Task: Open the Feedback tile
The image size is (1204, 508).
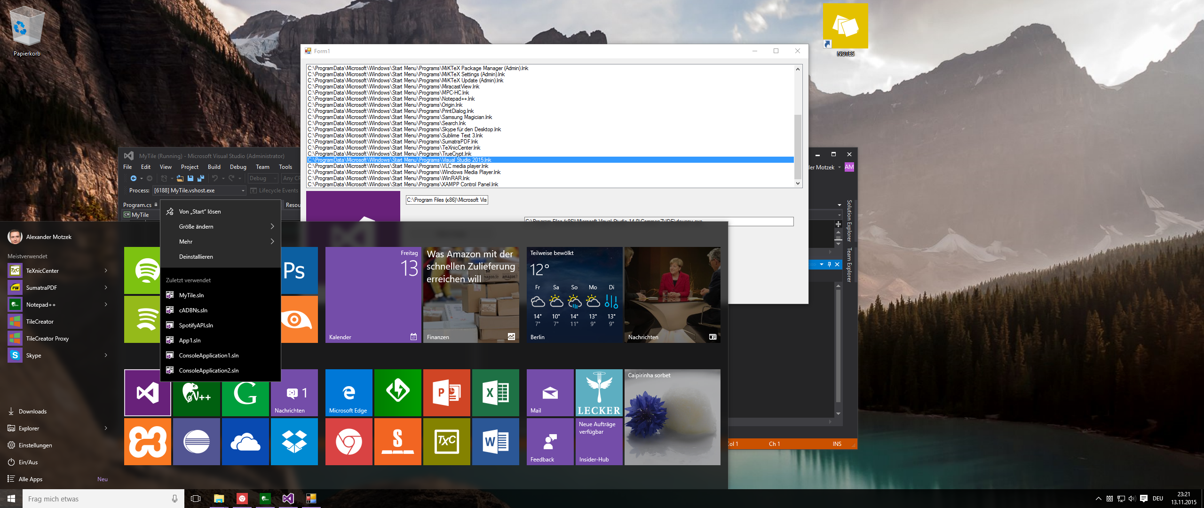Action: click(550, 442)
